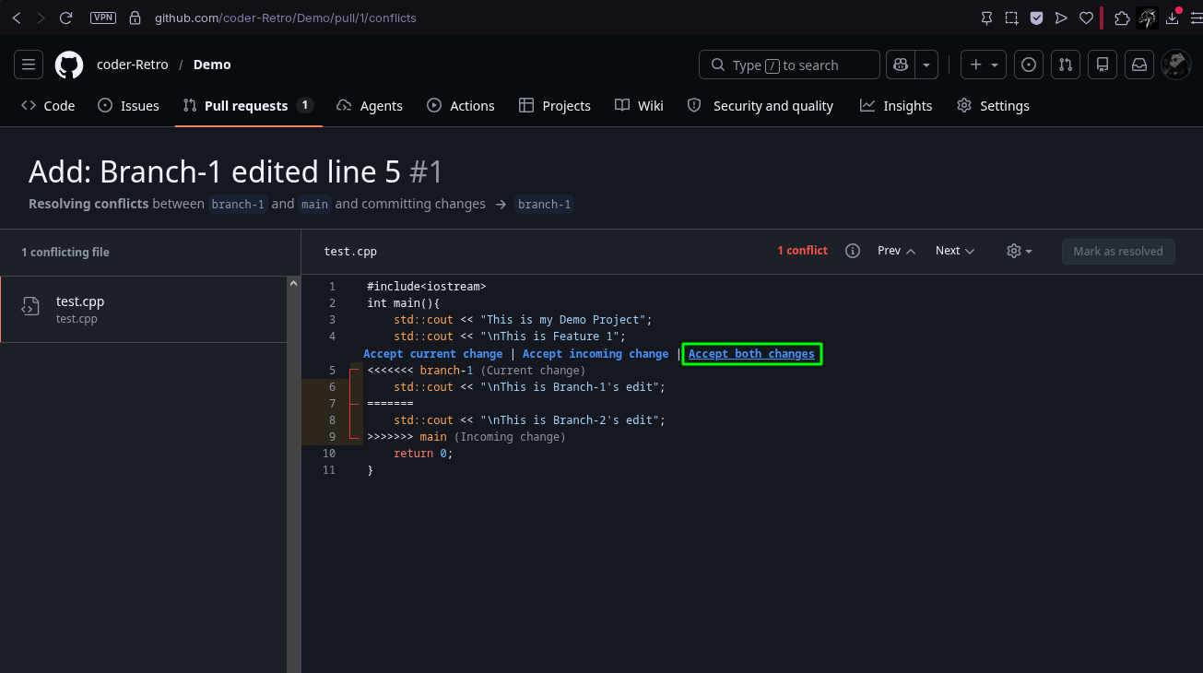
Task: Click the Mark as resolved button
Action: (1118, 251)
